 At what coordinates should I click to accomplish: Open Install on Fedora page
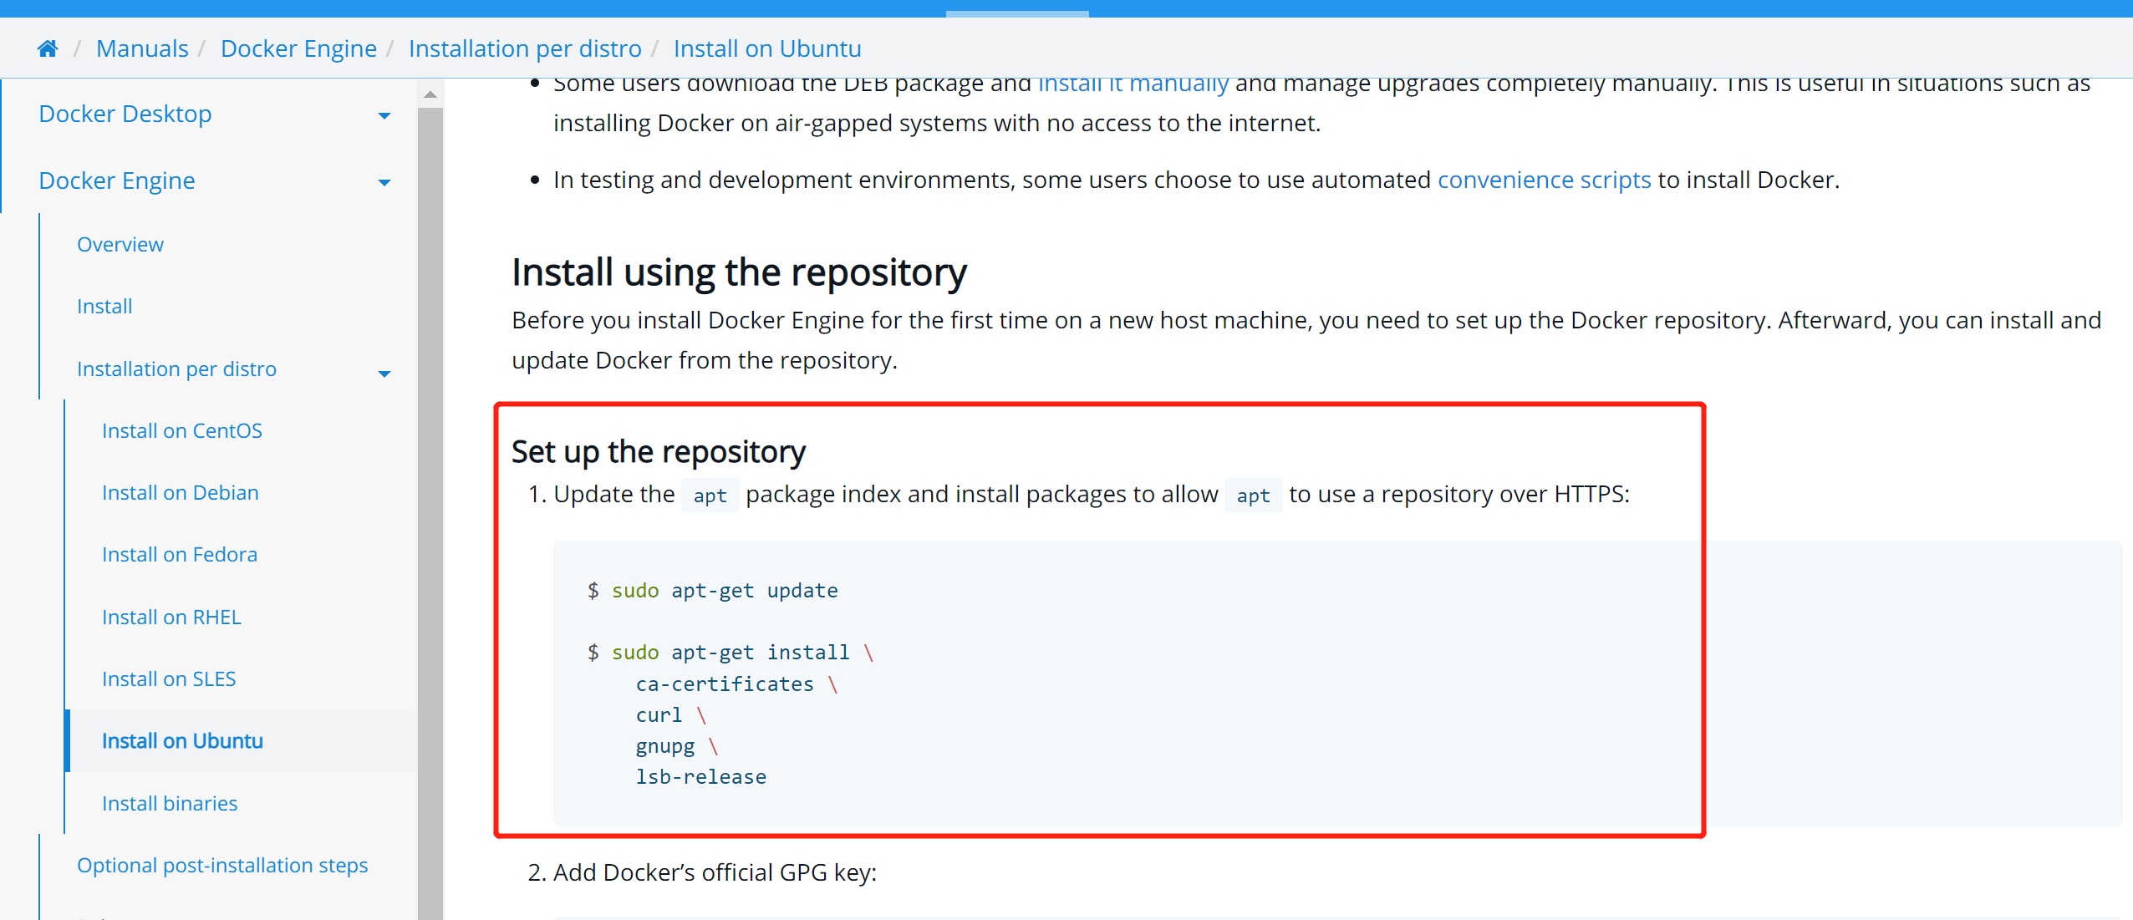point(180,555)
